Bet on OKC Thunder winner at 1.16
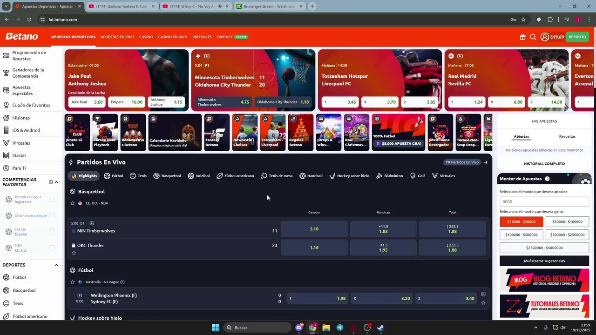Image resolution: width=596 pixels, height=335 pixels. point(314,248)
